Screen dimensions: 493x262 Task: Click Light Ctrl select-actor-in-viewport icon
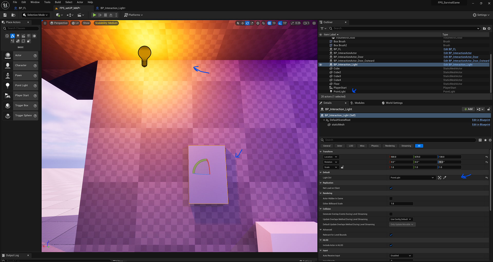coord(440,178)
